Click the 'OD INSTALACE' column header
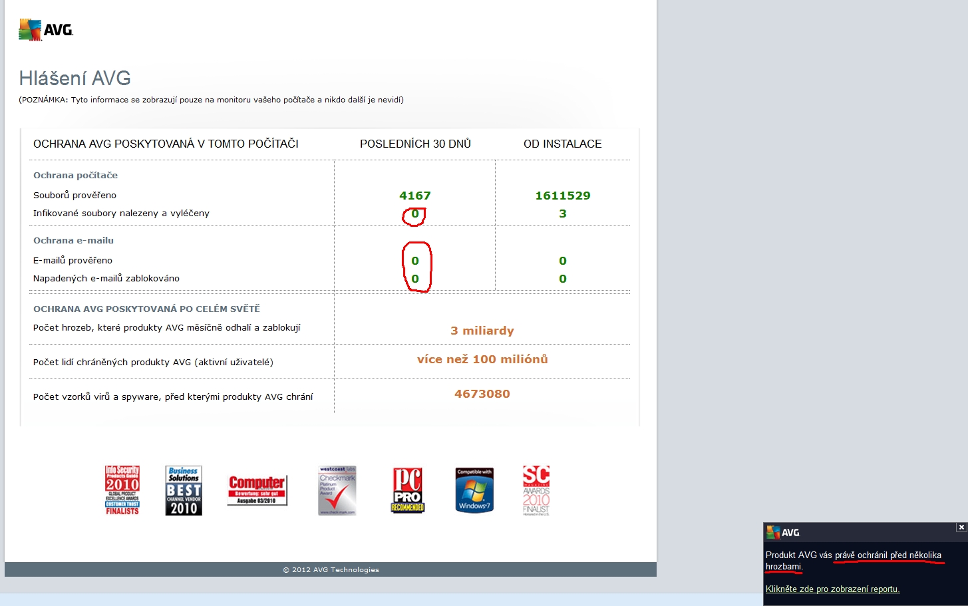The height and width of the screenshot is (606, 968). (x=562, y=144)
